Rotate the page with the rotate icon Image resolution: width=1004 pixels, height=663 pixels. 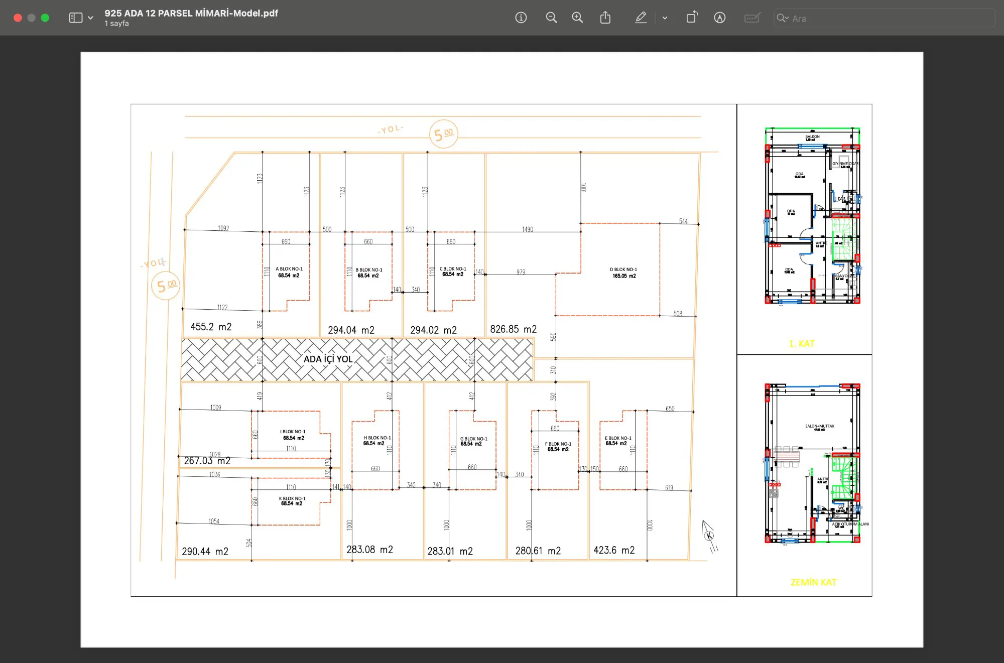pos(692,18)
